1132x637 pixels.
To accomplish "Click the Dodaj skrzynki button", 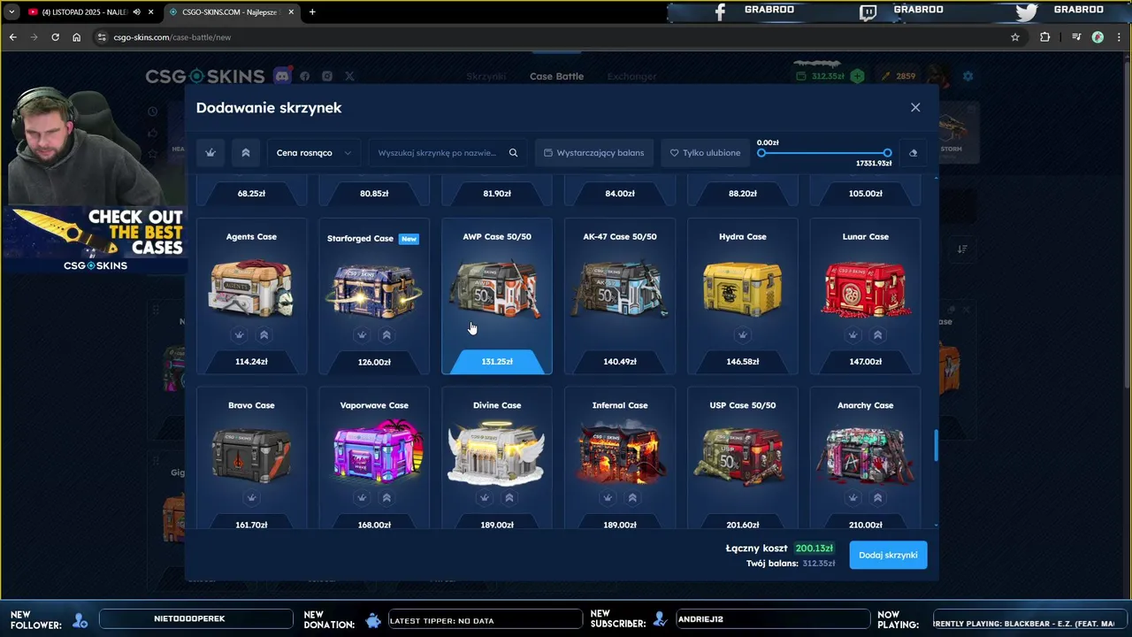I will [888, 555].
